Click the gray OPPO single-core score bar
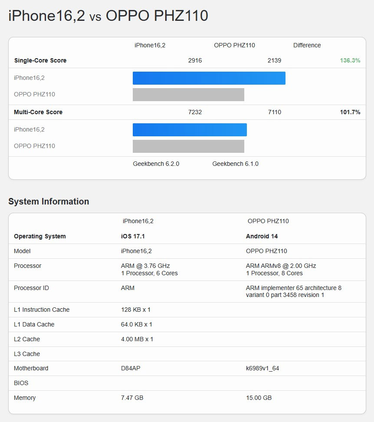The height and width of the screenshot is (422, 374). tap(188, 95)
